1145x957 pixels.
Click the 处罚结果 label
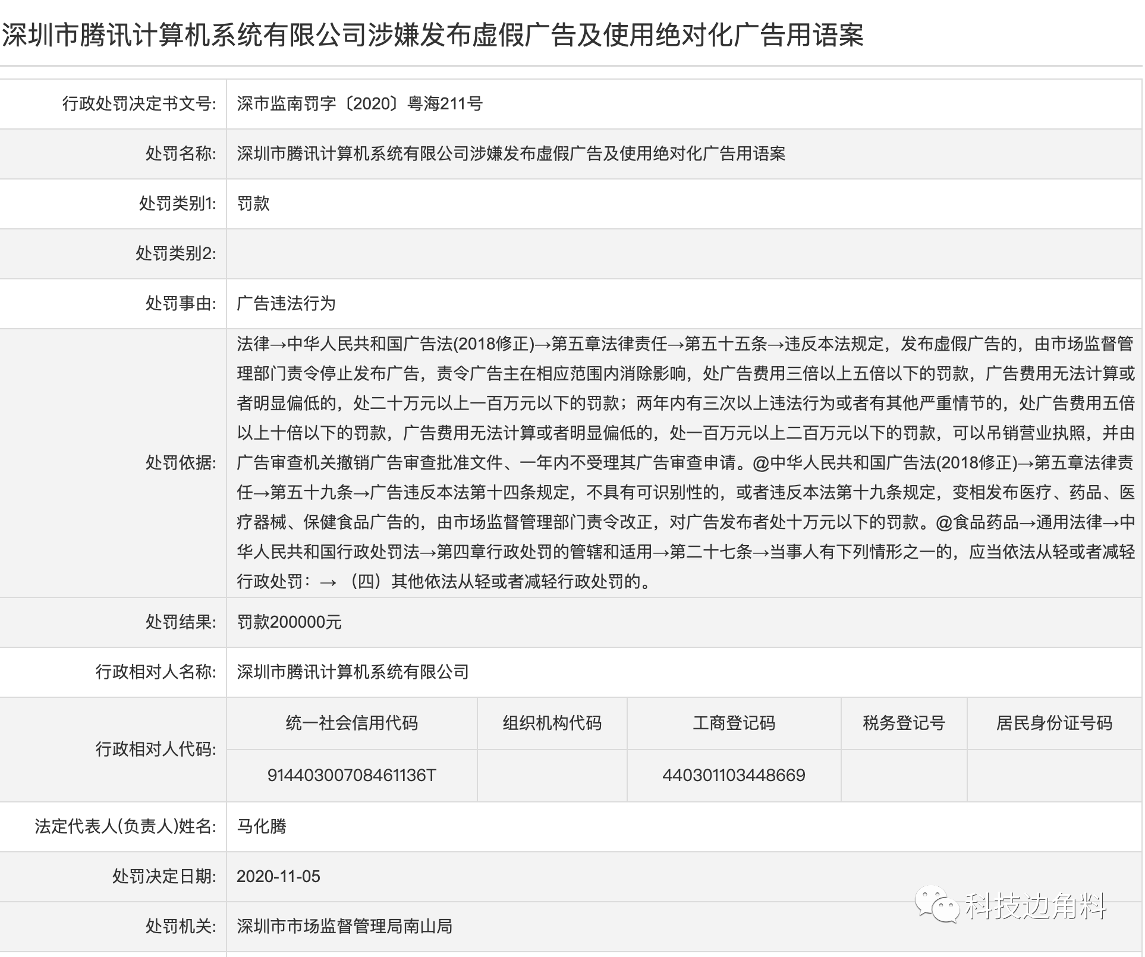(x=181, y=622)
